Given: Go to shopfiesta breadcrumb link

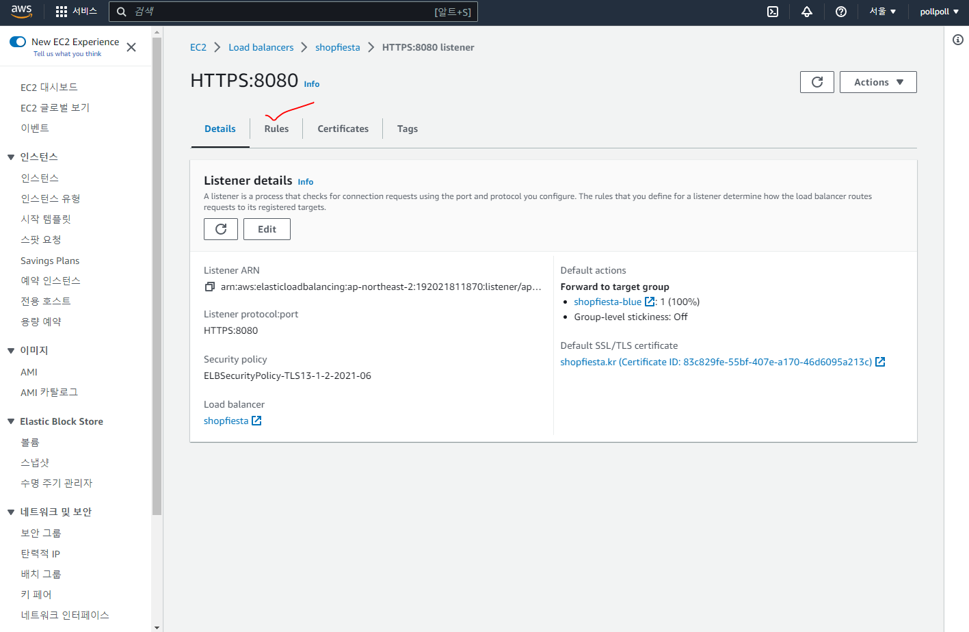Looking at the screenshot, I should tap(338, 47).
